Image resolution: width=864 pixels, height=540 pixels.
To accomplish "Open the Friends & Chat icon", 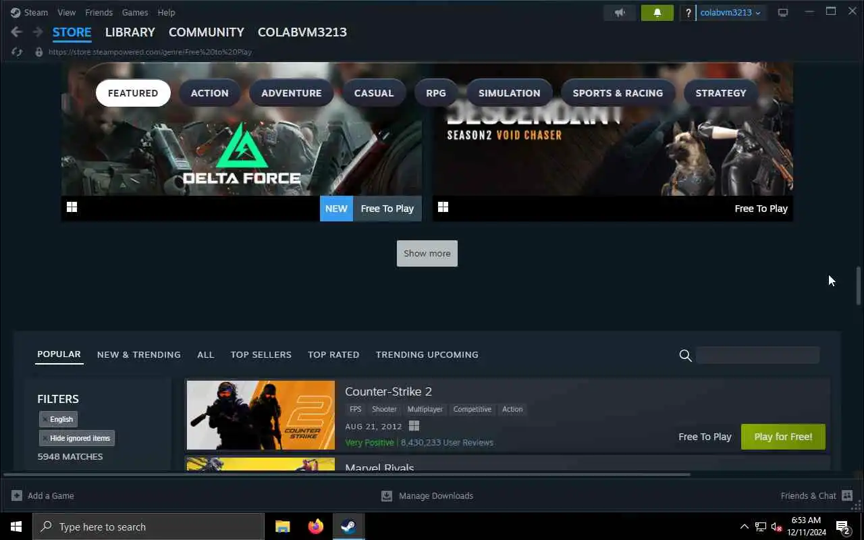I will (x=847, y=495).
